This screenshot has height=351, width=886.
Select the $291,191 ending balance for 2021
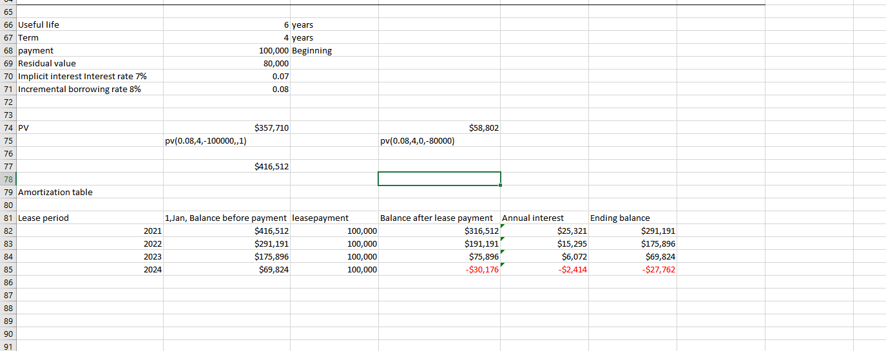(633, 231)
